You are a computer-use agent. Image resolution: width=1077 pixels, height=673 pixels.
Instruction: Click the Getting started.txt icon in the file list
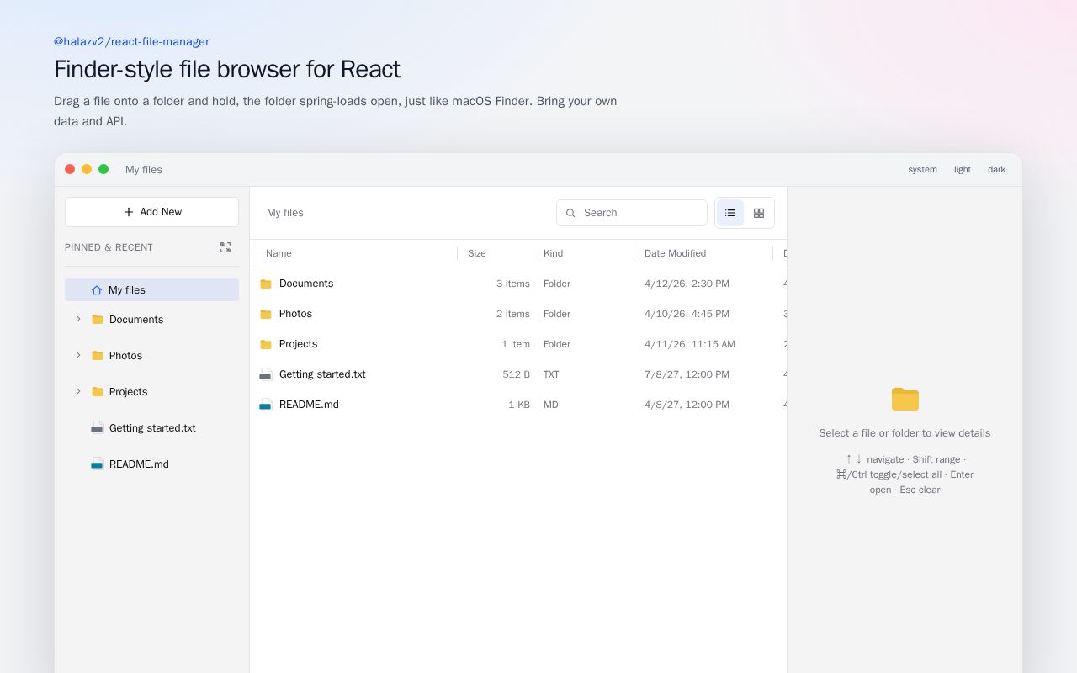[266, 374]
